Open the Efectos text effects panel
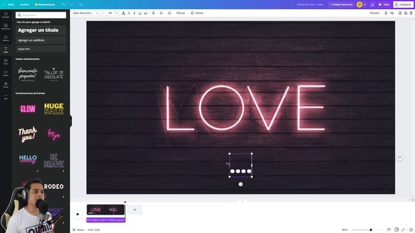Image resolution: width=415 pixels, height=233 pixels. click(180, 13)
